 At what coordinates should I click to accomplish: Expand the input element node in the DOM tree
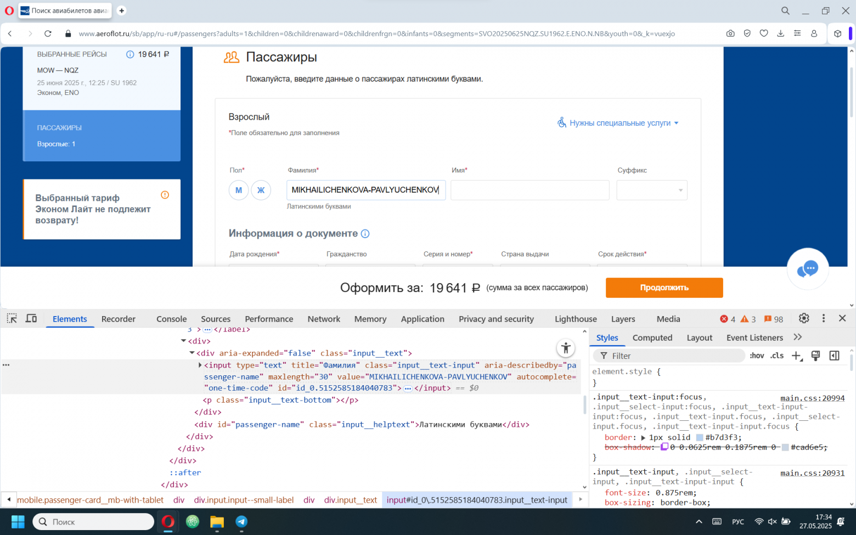pos(200,364)
